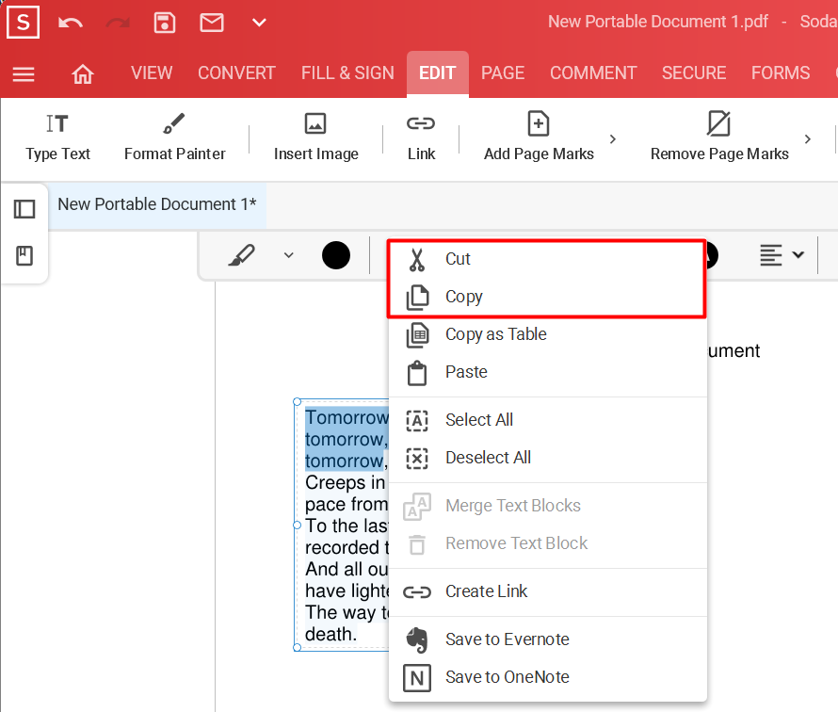Undo the last action

pos(70,23)
